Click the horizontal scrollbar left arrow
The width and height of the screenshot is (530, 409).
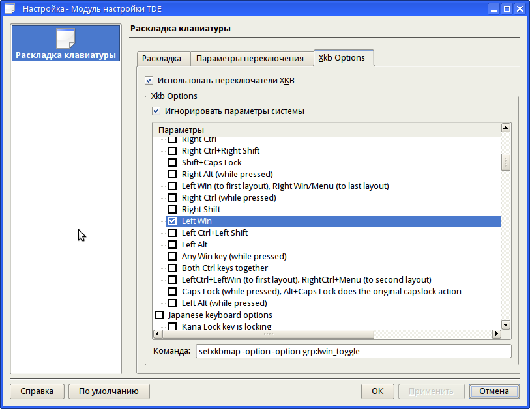(157, 334)
